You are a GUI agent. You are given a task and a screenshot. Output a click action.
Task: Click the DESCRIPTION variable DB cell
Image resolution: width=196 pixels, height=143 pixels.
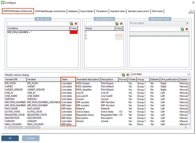click(12, 118)
